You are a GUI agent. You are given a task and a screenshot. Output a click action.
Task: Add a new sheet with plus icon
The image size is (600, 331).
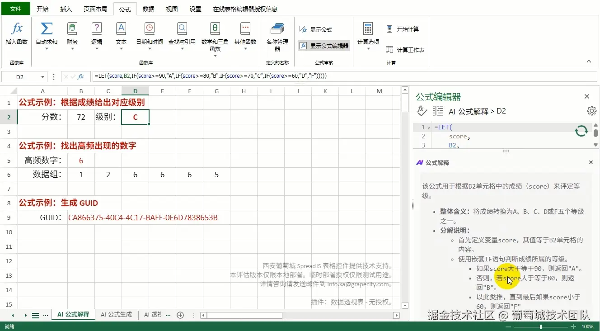[x=180, y=315]
